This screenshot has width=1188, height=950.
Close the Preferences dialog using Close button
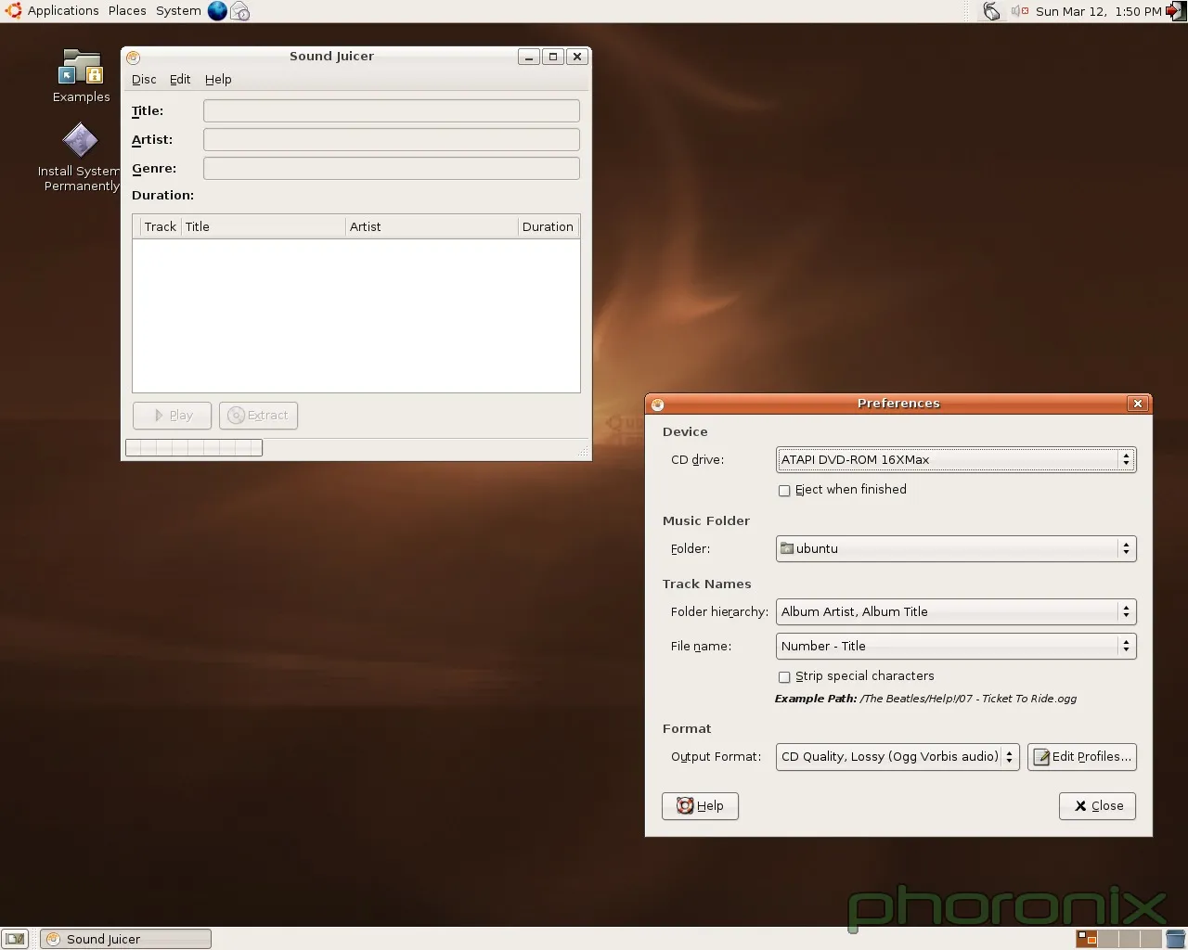pos(1098,806)
